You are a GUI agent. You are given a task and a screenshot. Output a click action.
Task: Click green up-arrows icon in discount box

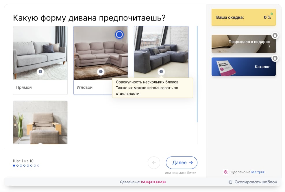point(271,14)
